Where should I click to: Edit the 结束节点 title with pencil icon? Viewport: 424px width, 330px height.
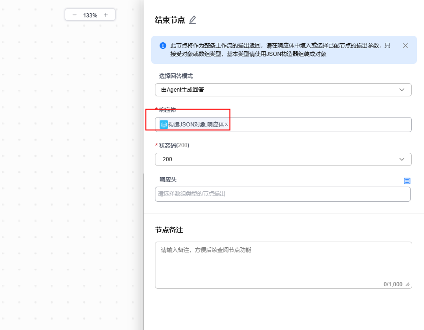point(192,20)
